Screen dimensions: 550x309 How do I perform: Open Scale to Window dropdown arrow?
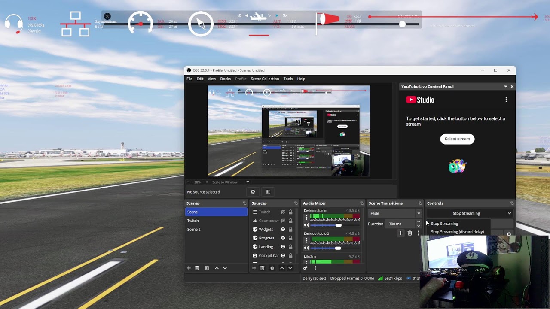point(247,182)
